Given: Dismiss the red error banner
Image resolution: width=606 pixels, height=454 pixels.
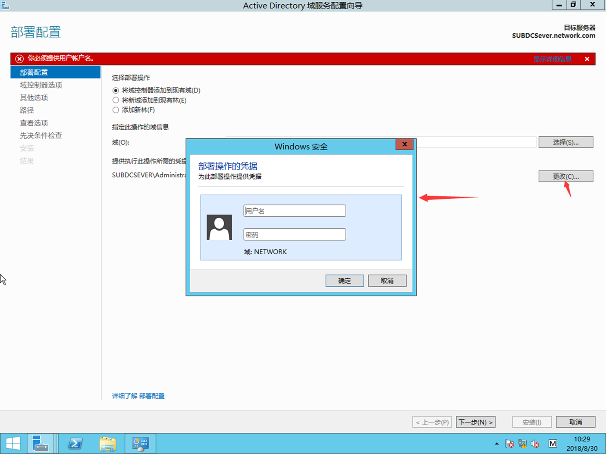Looking at the screenshot, I should click(587, 59).
